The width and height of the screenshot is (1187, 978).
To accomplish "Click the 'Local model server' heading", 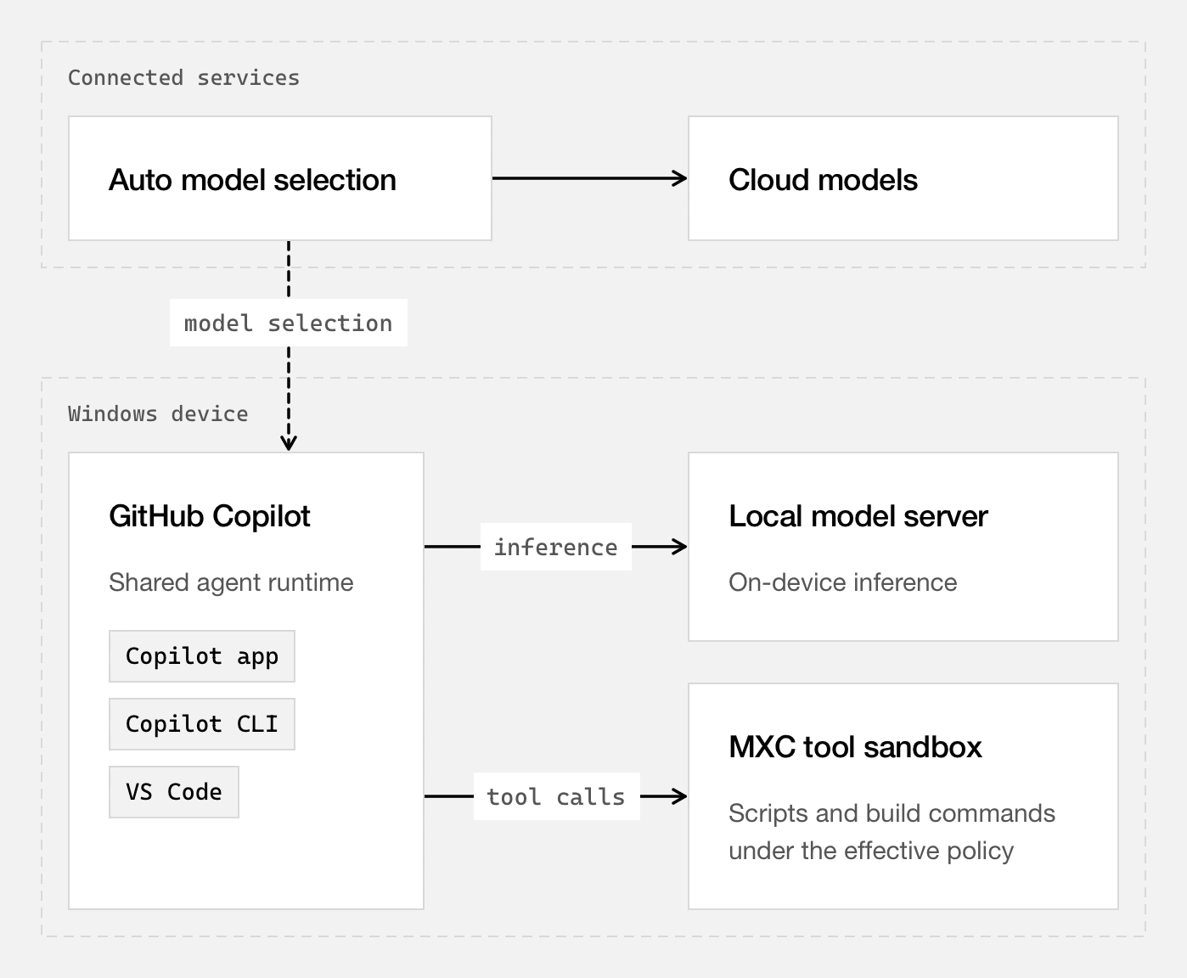I will coord(858,516).
